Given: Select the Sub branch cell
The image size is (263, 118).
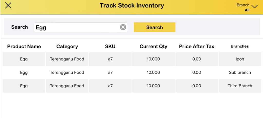Looking at the screenshot, I should click(x=240, y=72).
